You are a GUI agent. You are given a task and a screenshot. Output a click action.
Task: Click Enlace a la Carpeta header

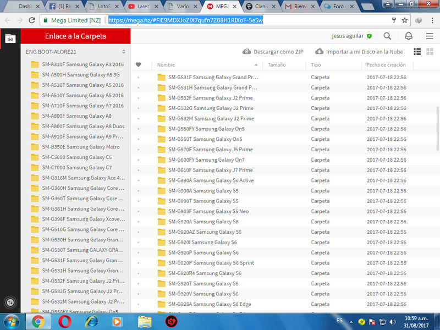(x=75, y=36)
